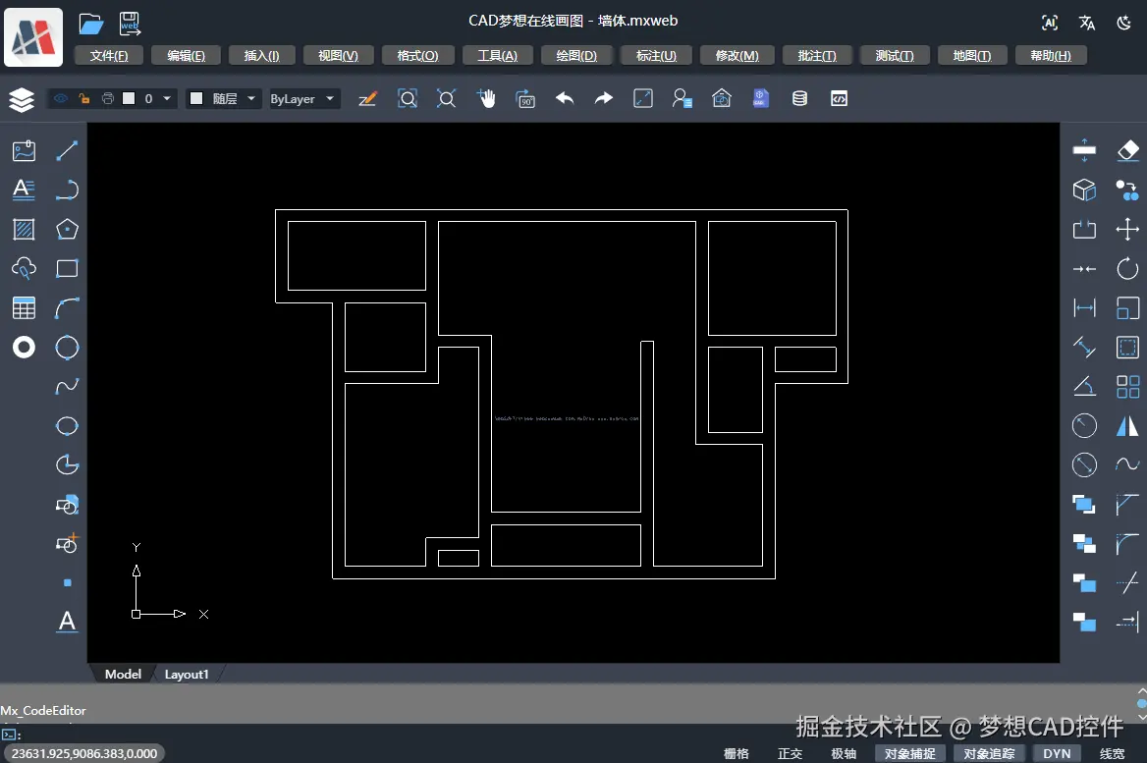Select the Array tool
The image size is (1147, 763).
click(1127, 386)
